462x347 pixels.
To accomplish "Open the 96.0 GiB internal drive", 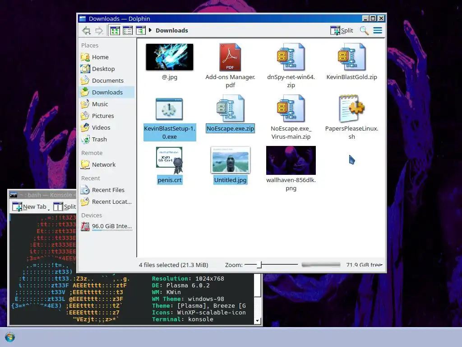I will tap(107, 226).
